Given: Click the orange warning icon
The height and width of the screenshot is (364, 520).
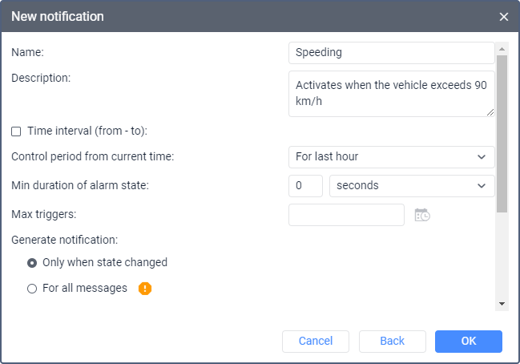Looking at the screenshot, I should (145, 289).
